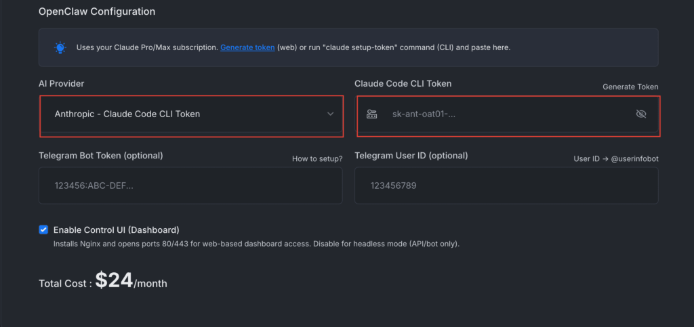This screenshot has height=327, width=694.
Task: Click into the Telegram Bot Token field
Action: (190, 185)
